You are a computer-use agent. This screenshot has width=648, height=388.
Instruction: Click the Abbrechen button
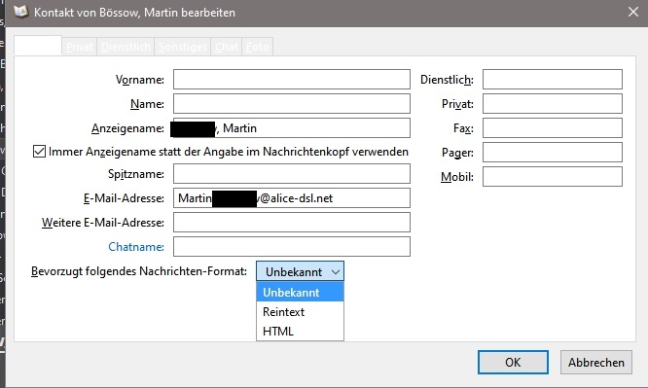tap(595, 363)
